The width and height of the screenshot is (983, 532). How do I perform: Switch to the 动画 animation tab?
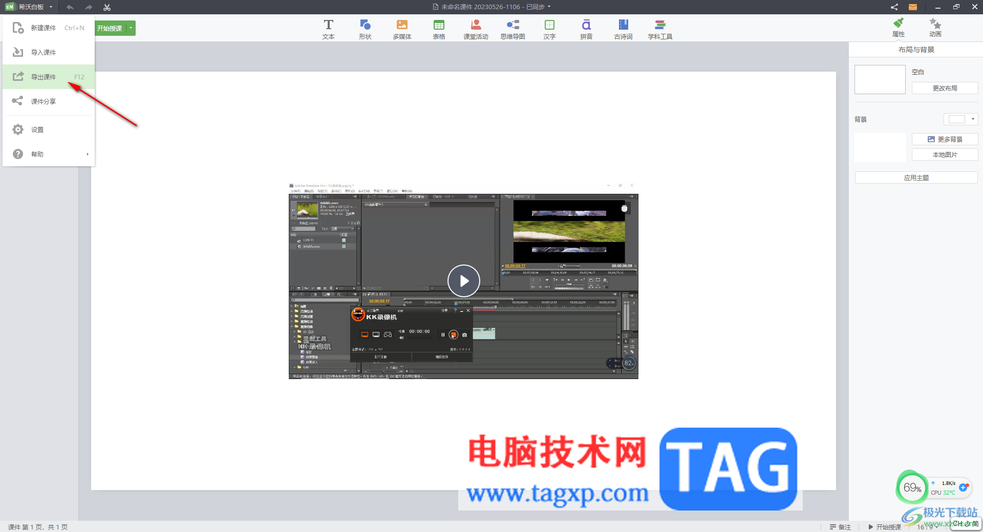pyautogui.click(x=935, y=28)
